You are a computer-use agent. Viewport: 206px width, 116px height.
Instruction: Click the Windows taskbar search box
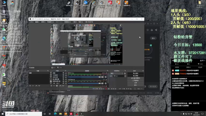point(24,114)
